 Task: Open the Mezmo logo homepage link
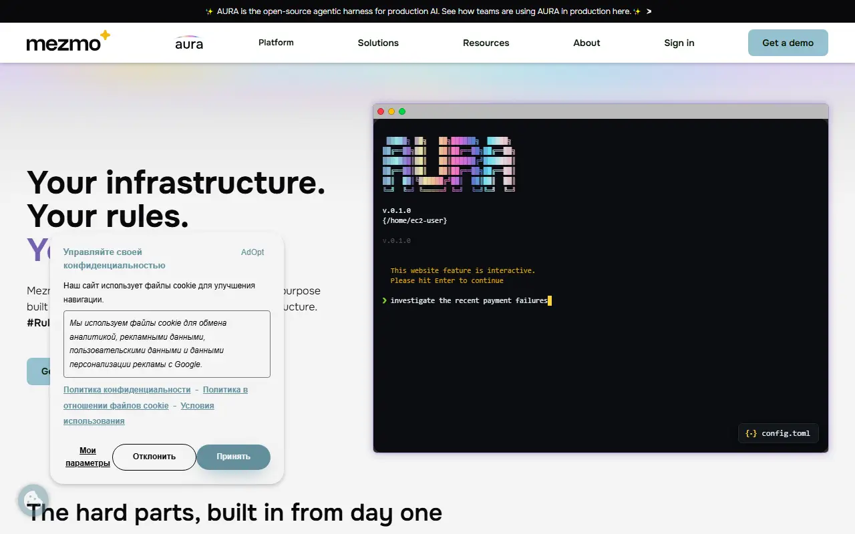(68, 41)
